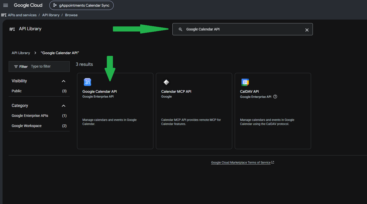Open the Google Calendar API result
Screen dimensions: 367x204
115,111
